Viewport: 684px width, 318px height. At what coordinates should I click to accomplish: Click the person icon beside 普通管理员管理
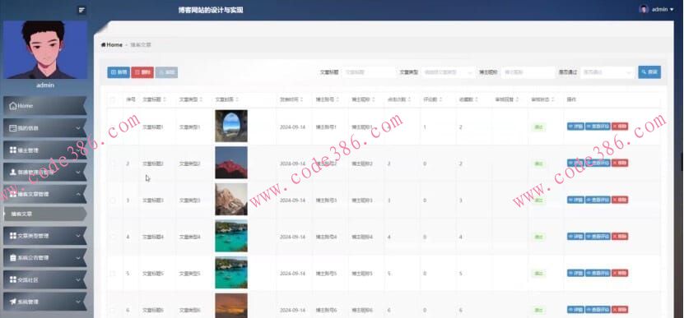(12, 172)
